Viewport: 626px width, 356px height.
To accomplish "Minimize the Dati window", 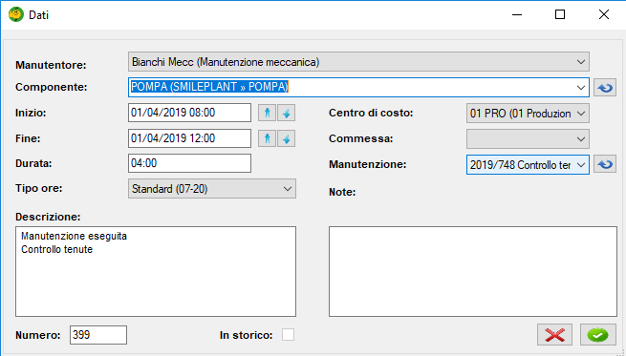I will pyautogui.click(x=517, y=14).
